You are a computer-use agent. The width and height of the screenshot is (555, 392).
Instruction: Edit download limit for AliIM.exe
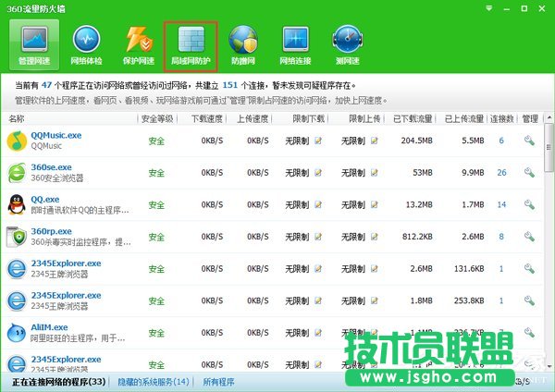click(x=318, y=333)
